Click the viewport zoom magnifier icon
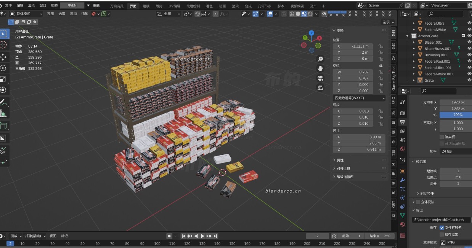This screenshot has width=472, height=248. tap(320, 59)
